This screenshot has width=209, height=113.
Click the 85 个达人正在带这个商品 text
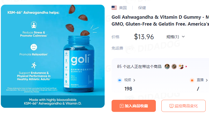point(139,67)
